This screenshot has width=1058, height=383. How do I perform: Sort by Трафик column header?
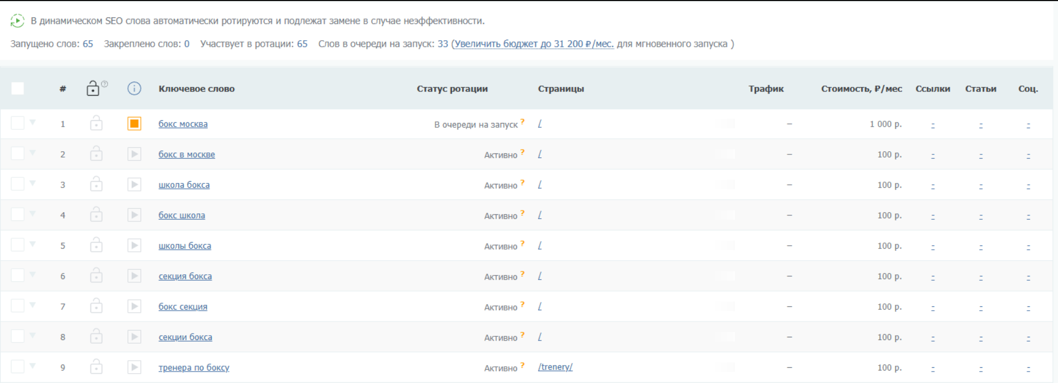click(x=766, y=89)
